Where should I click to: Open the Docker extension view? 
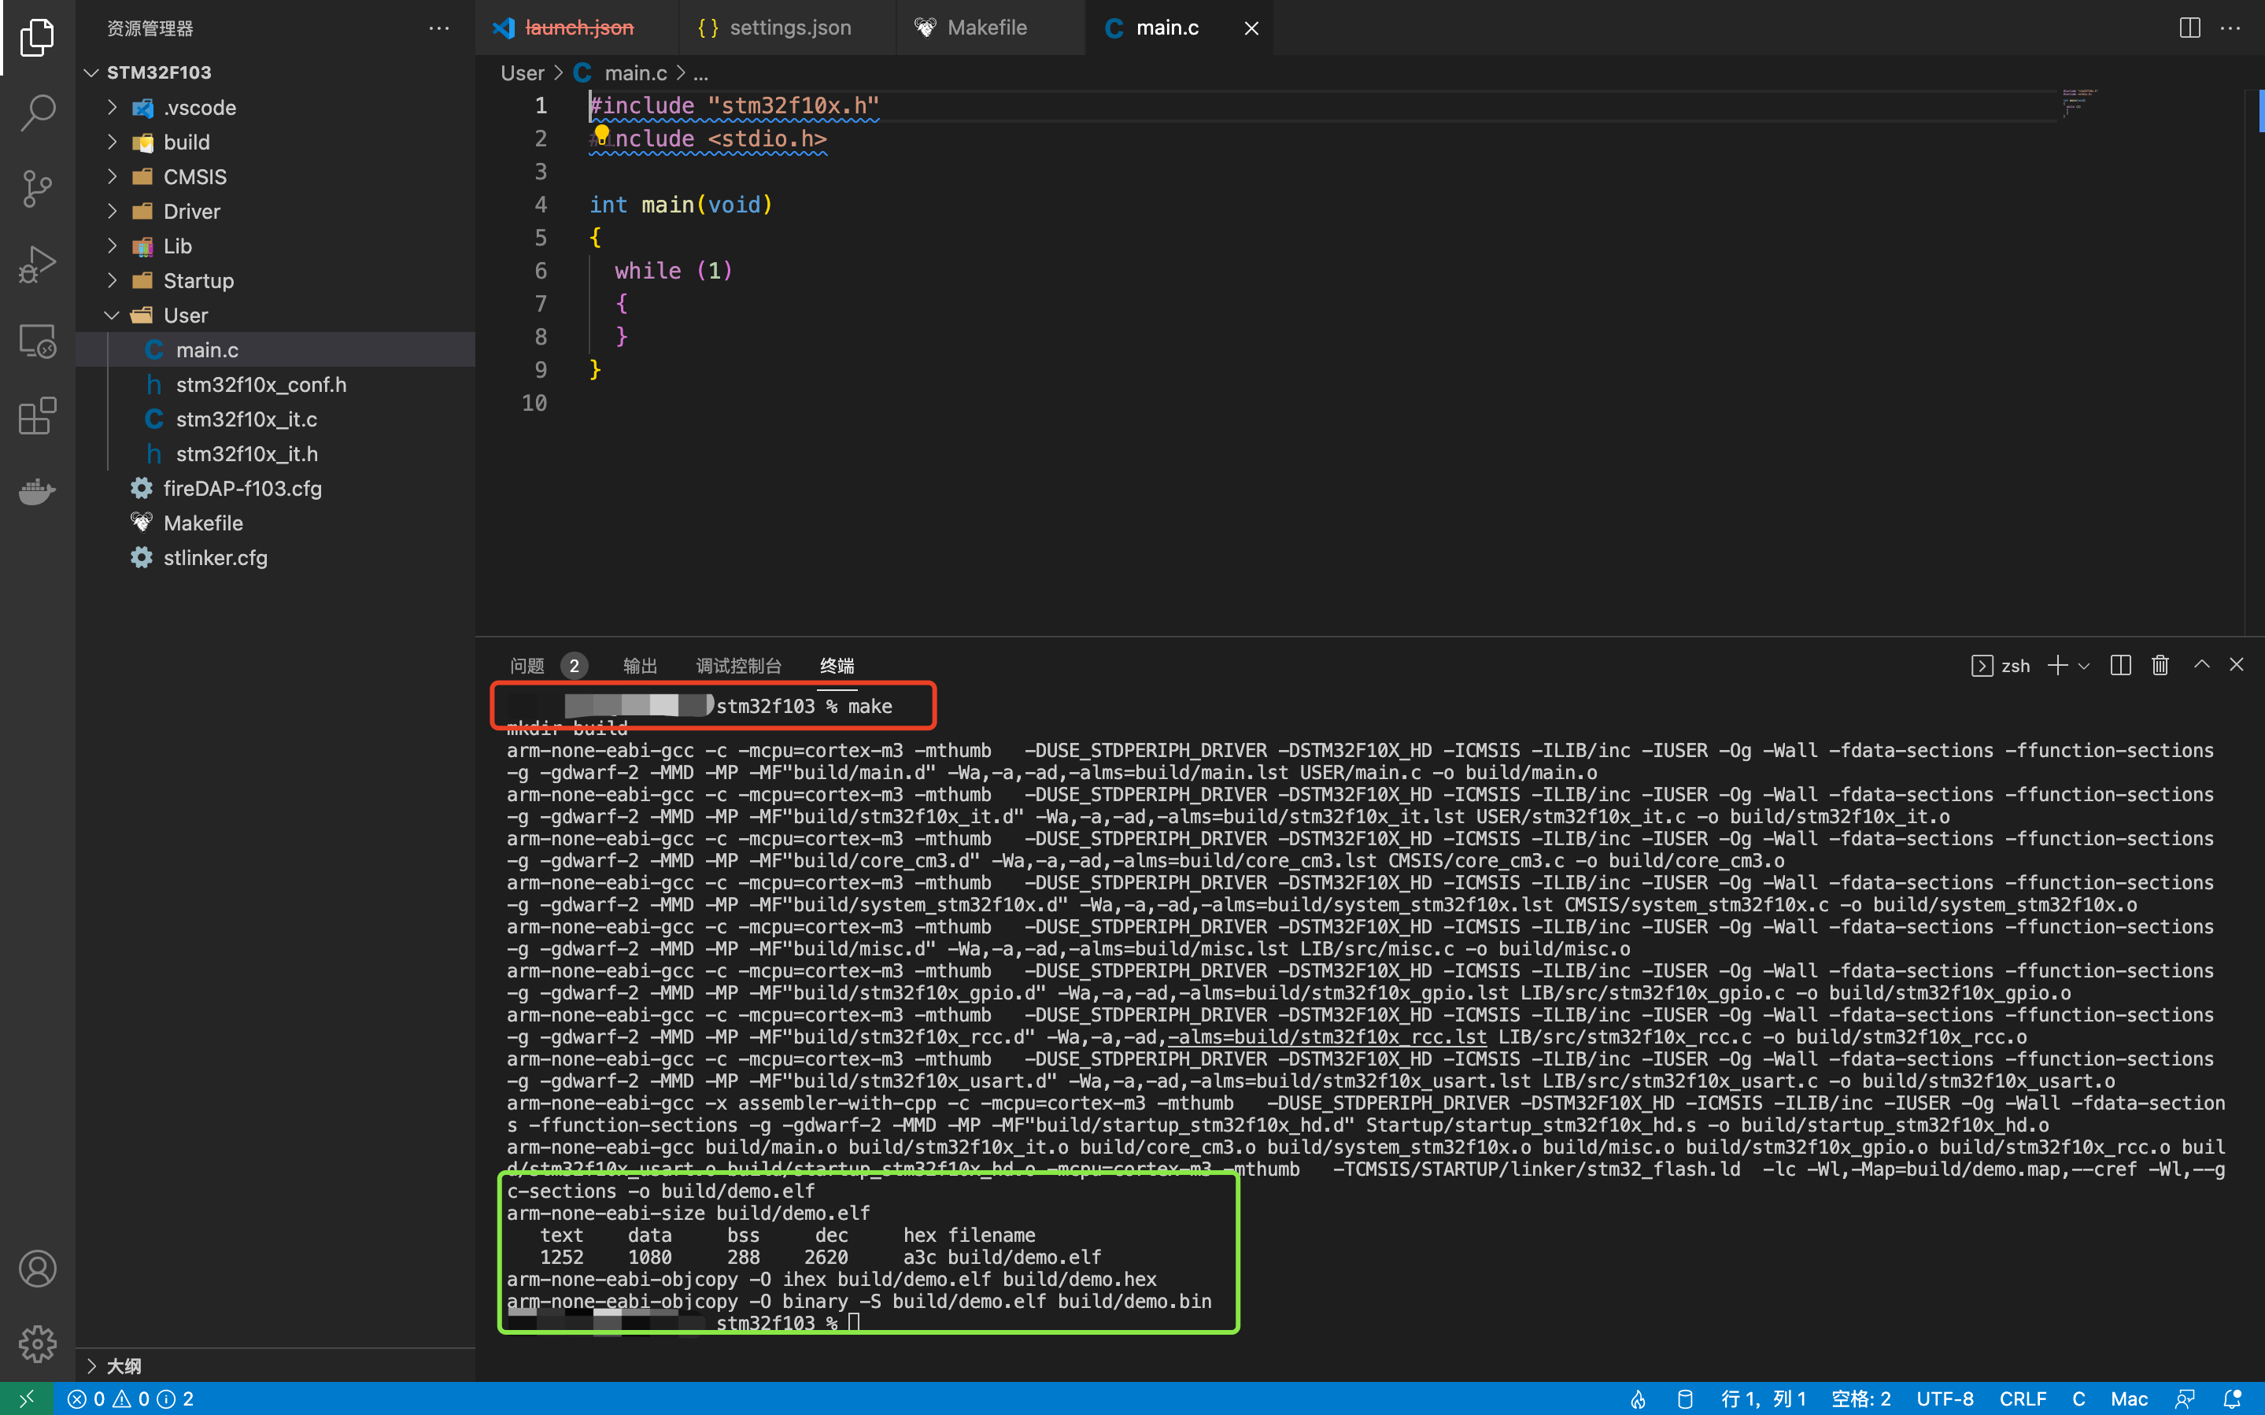click(x=38, y=491)
